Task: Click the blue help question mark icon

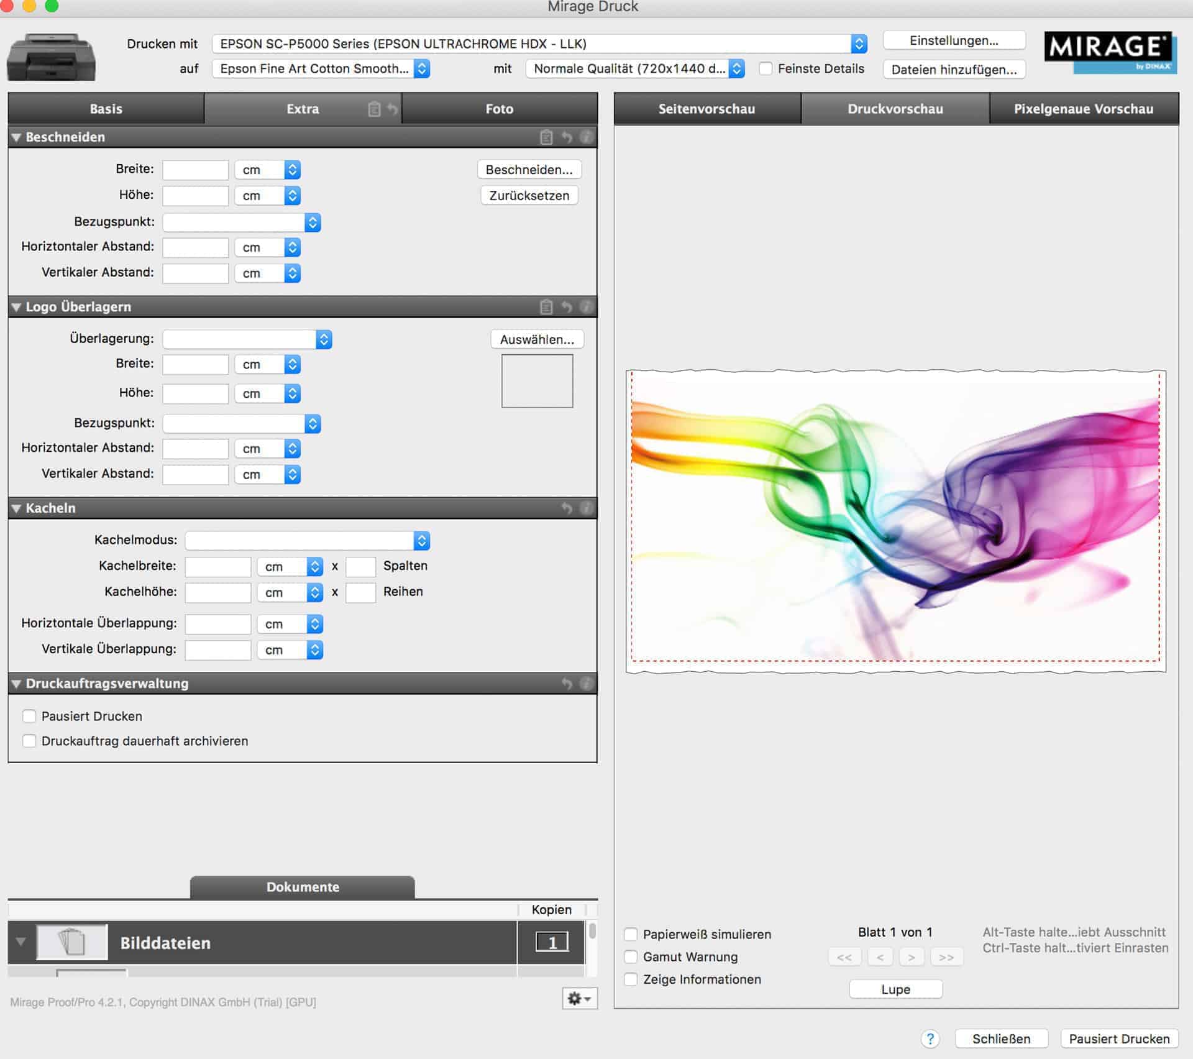Action: [930, 1038]
